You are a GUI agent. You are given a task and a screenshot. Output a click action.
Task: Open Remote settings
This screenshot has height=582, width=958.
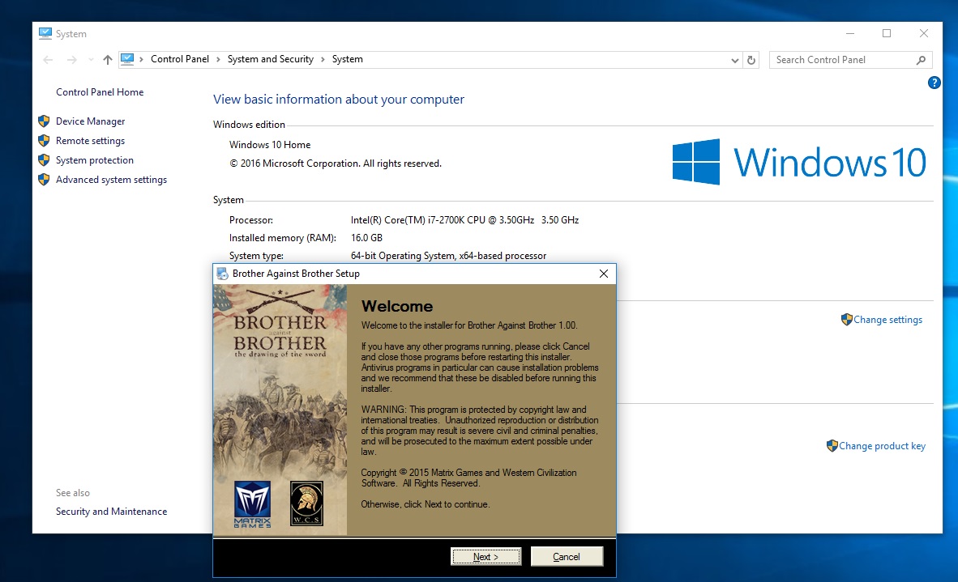click(x=91, y=141)
